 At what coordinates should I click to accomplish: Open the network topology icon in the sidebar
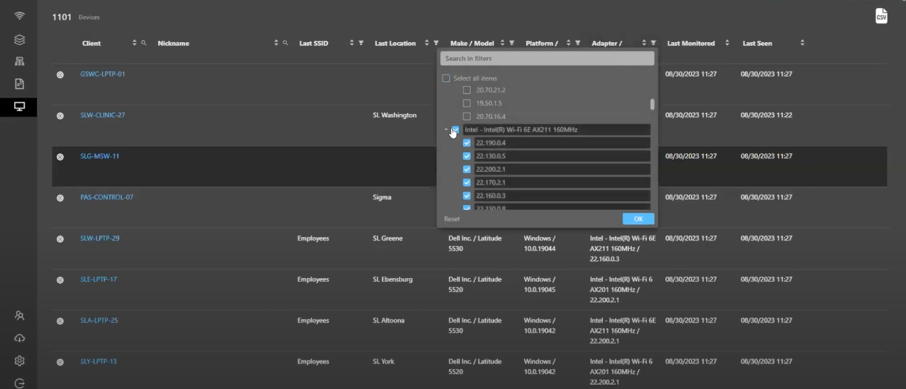[x=19, y=61]
